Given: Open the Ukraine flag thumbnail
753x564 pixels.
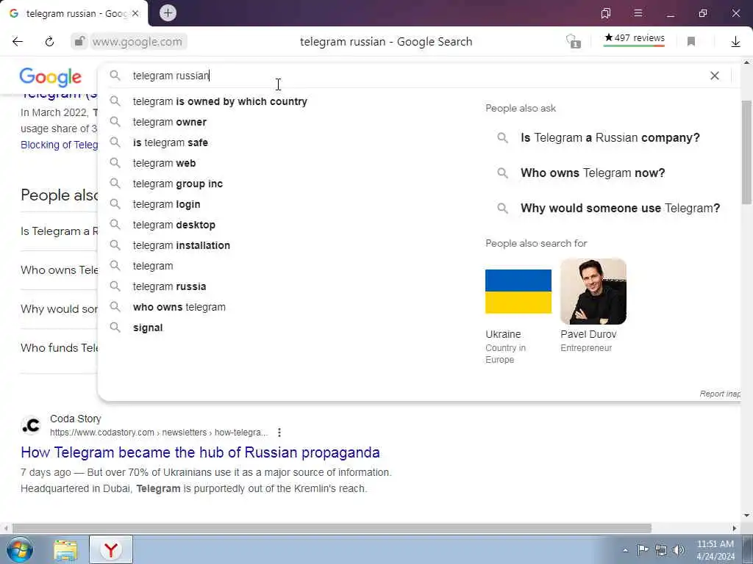Looking at the screenshot, I should (518, 292).
